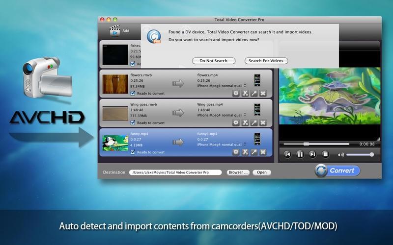
Task: Uncheck Ready to convert for funny.mp4
Action: click(133, 152)
